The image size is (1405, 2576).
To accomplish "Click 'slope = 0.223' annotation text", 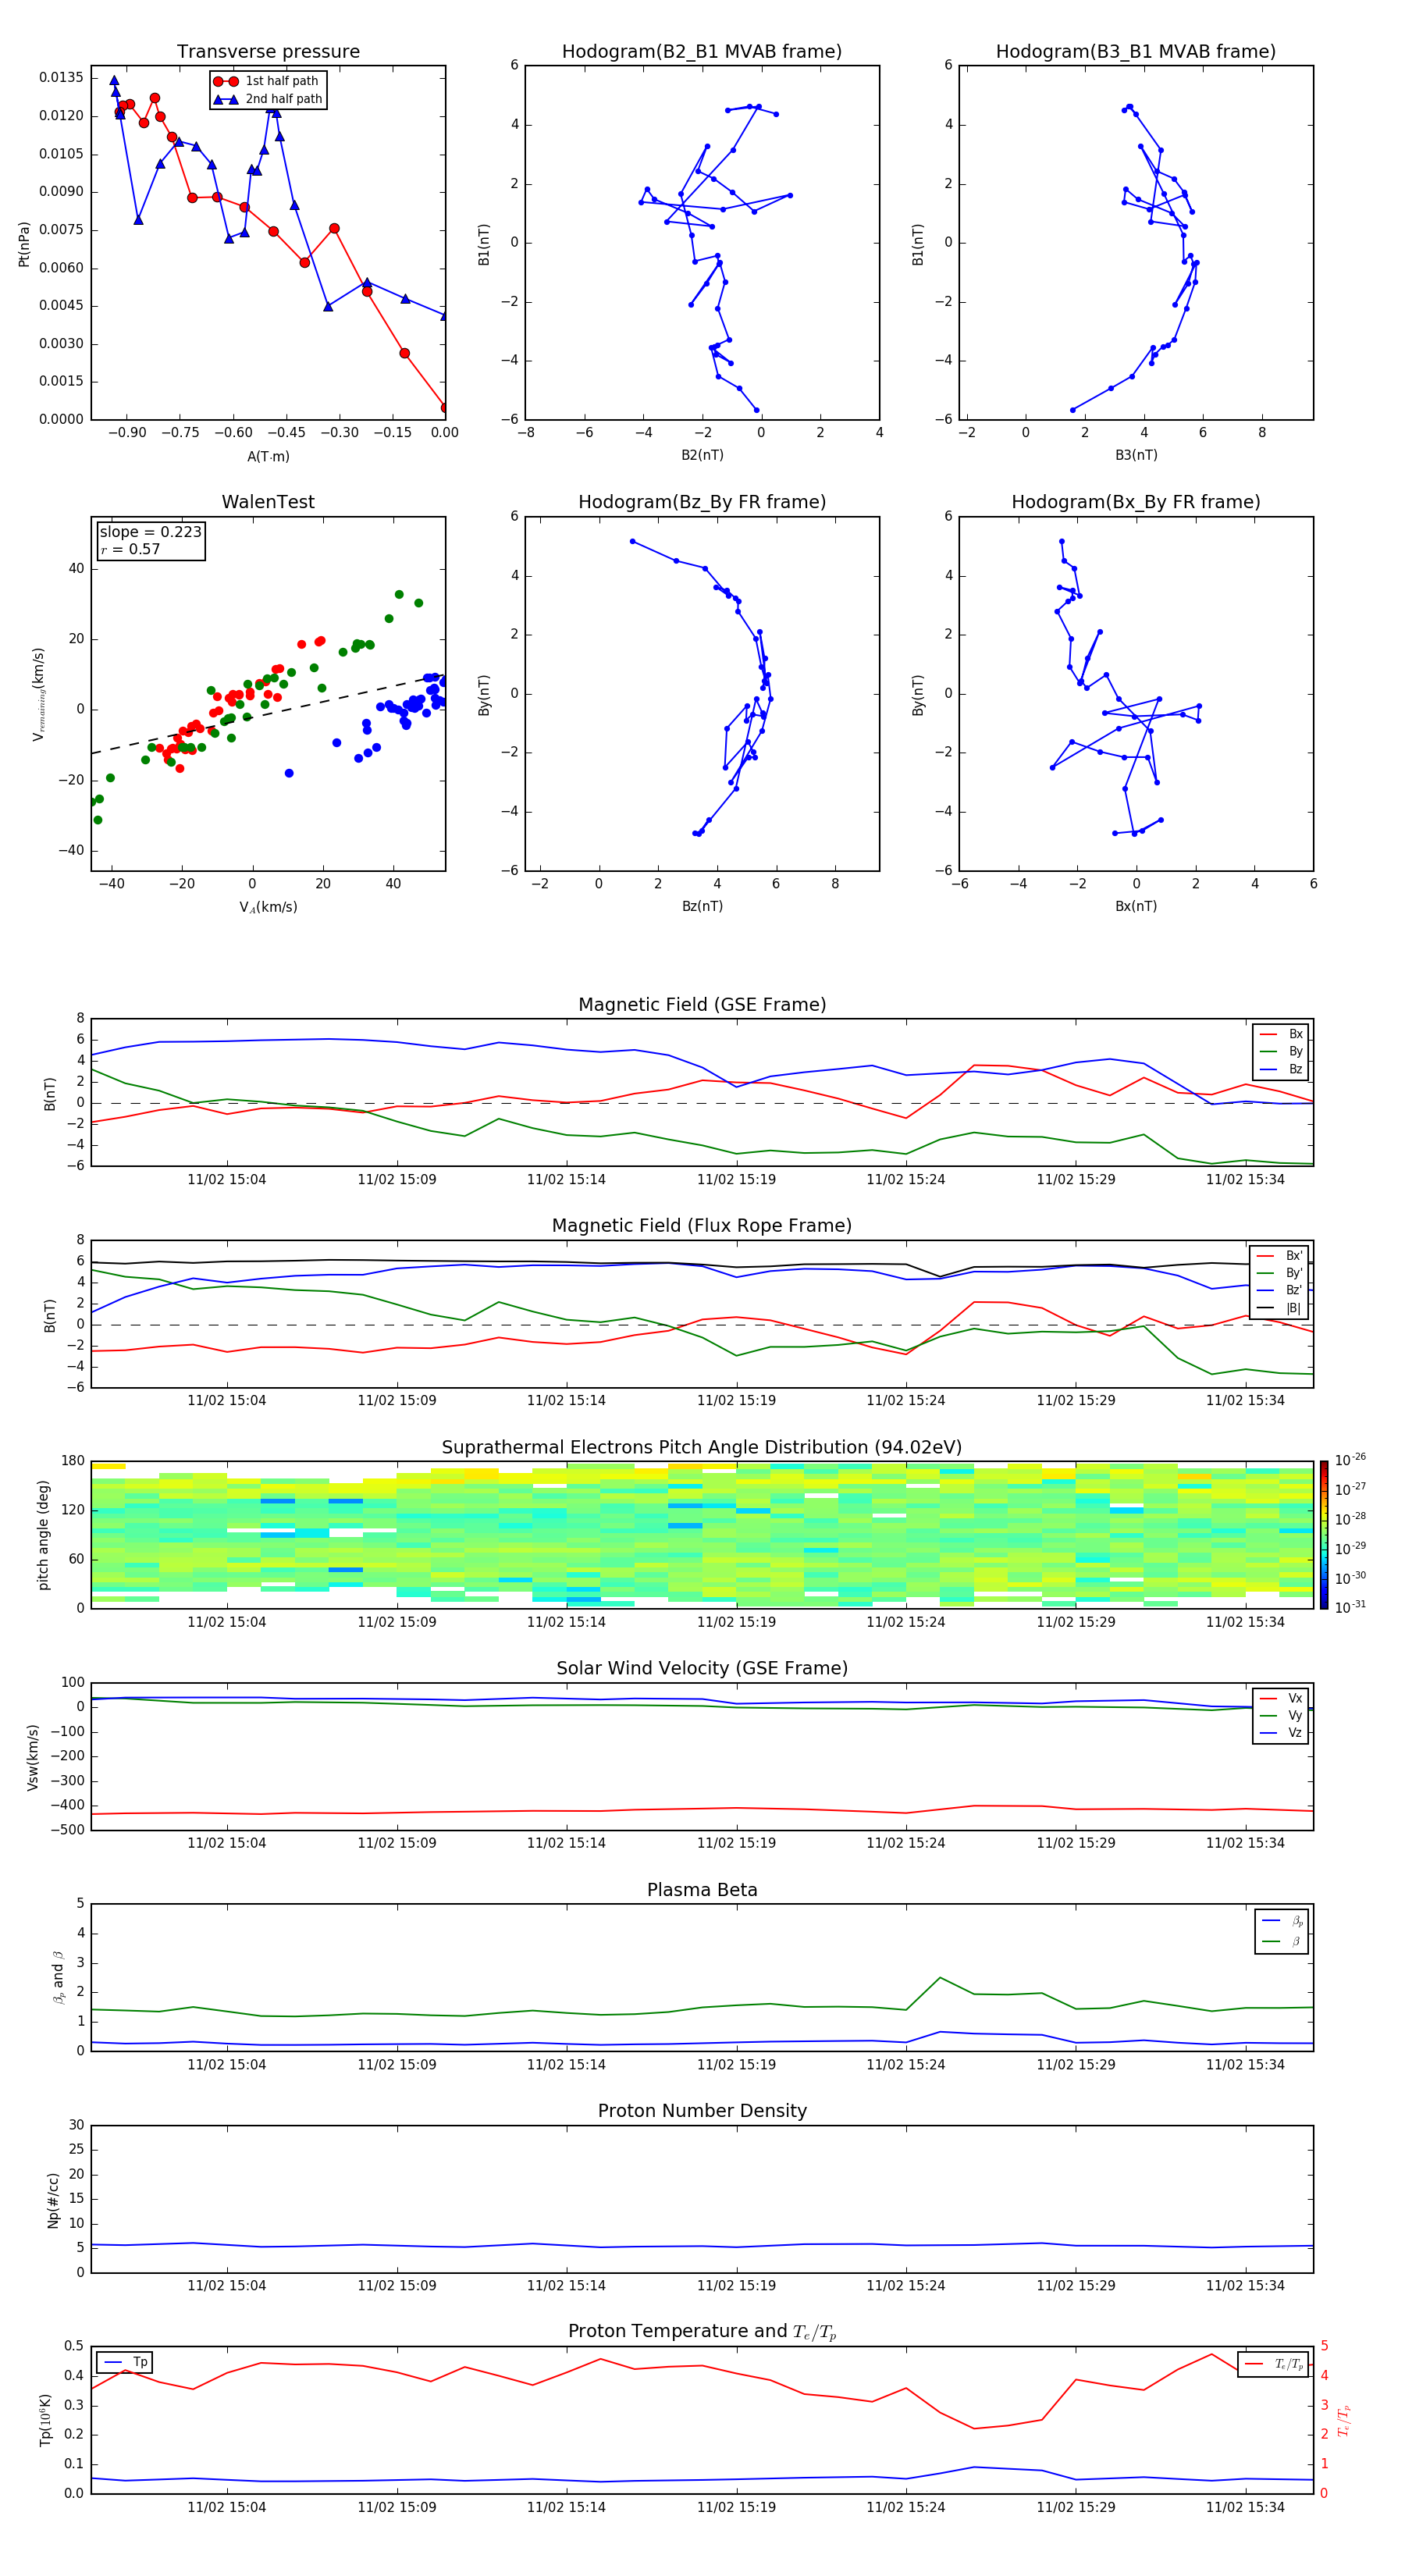I will [x=151, y=532].
